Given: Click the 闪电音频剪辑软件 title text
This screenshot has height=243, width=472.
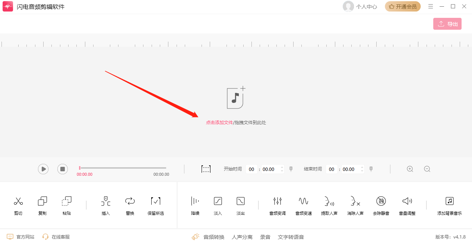Looking at the screenshot, I should (x=41, y=7).
